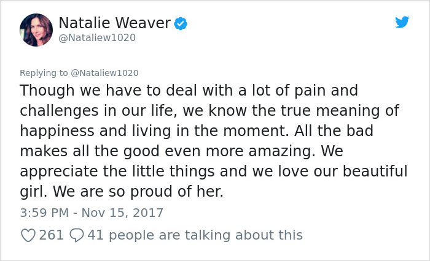Open Natalie Weaver's profile picture

click(x=36, y=30)
